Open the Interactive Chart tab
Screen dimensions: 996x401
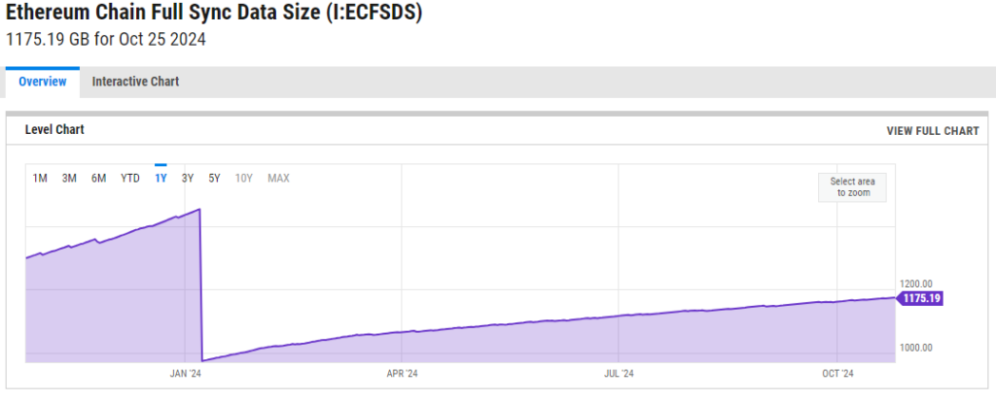click(x=135, y=82)
